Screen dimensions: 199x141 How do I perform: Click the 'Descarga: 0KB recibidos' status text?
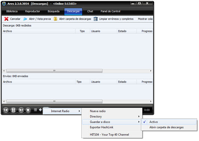click(17, 26)
